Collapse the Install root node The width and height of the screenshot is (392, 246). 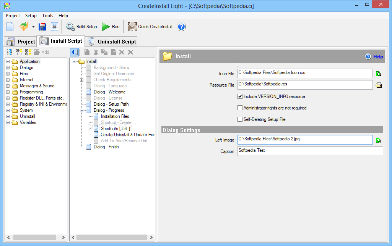74,61
